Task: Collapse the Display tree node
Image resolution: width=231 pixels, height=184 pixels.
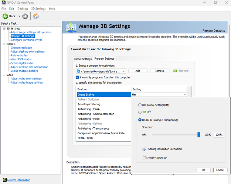Action: (x=3, y=44)
